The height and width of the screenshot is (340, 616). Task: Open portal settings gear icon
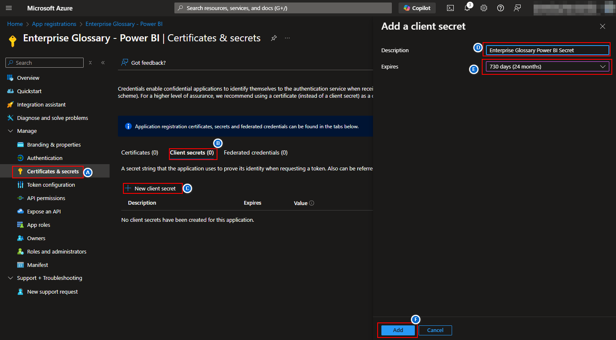point(484,8)
